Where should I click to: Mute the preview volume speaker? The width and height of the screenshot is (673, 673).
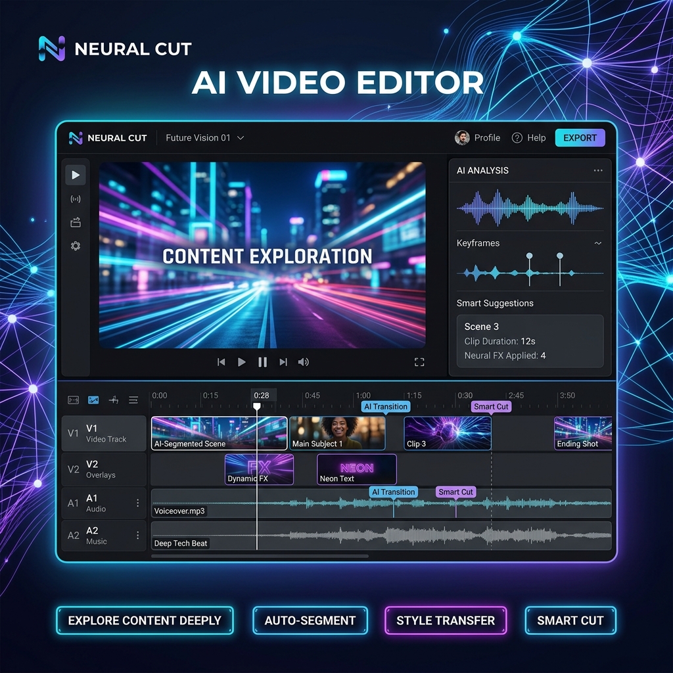(303, 362)
